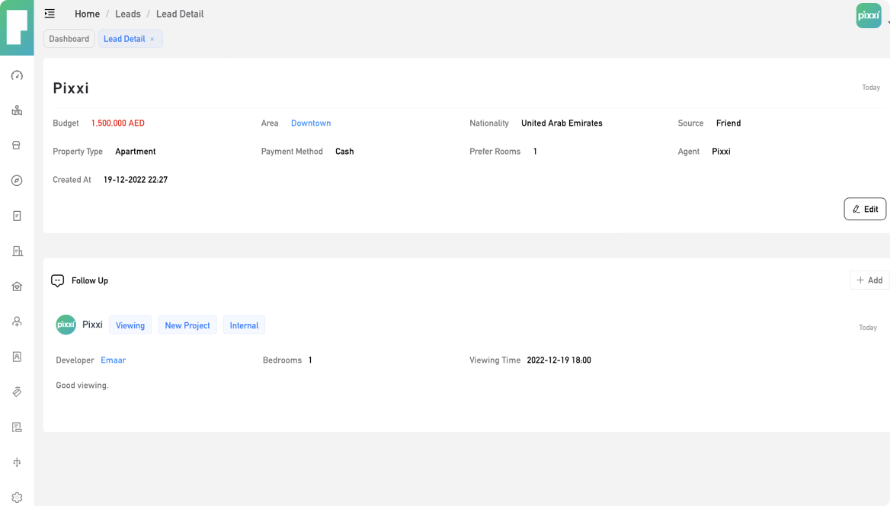Click the New Project tag
890x506 pixels.
tap(187, 325)
